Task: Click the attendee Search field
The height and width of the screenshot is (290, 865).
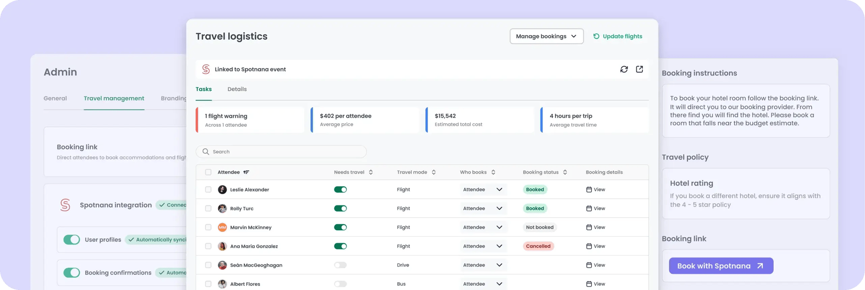Action: coord(281,152)
